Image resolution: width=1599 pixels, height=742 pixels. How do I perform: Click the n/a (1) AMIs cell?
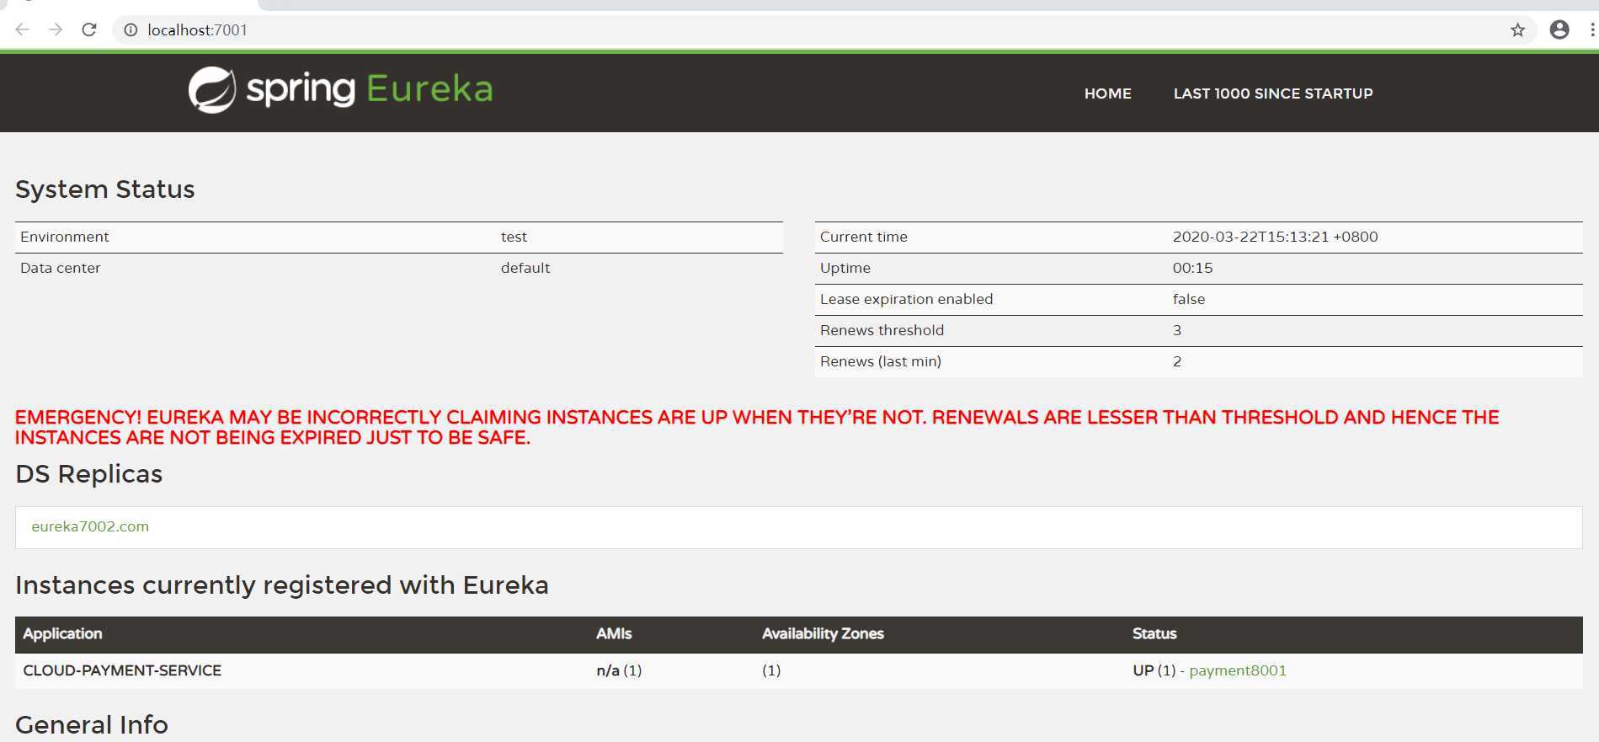[619, 670]
